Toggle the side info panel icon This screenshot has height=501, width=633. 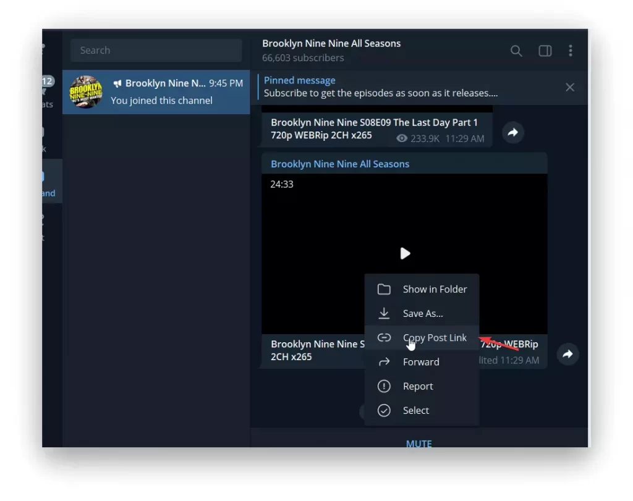545,51
